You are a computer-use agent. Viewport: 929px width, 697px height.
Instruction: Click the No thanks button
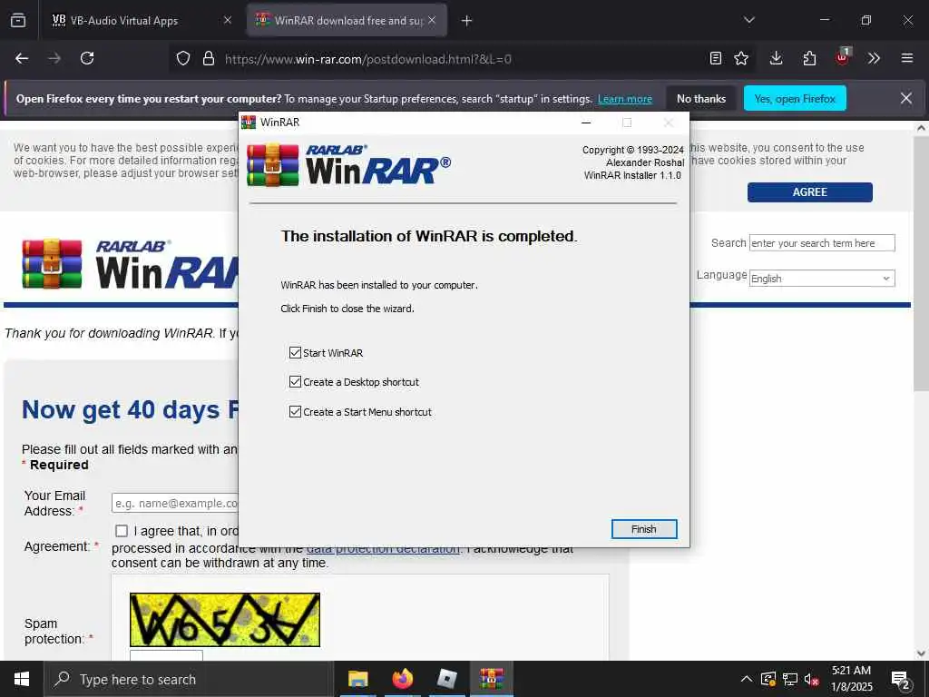701,98
